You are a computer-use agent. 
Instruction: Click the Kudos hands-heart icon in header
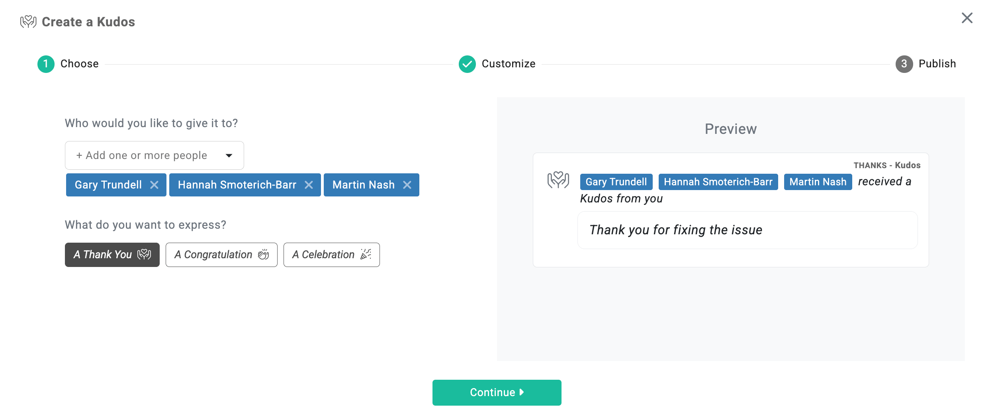[28, 22]
